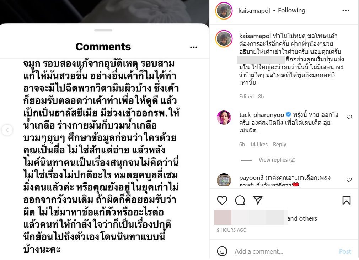Open tack_pharunyoo's profile picture
359x260 pixels.
pos(224,118)
